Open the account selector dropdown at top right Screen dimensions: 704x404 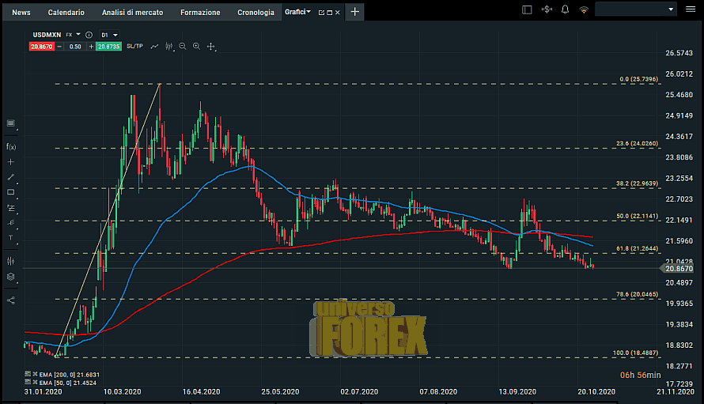click(x=636, y=9)
